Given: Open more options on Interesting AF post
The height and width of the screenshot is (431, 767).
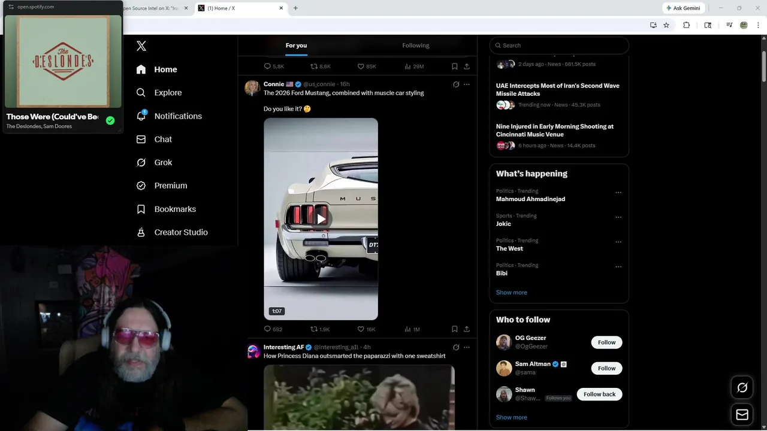Looking at the screenshot, I should point(467,347).
